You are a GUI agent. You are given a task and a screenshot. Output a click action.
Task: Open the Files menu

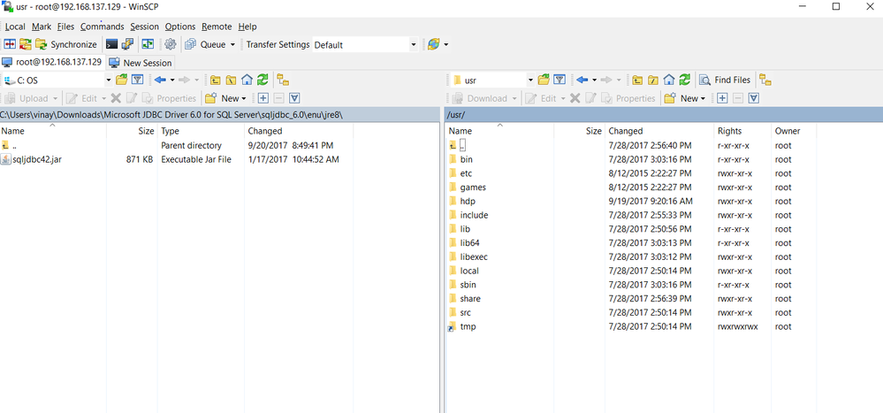pyautogui.click(x=66, y=27)
